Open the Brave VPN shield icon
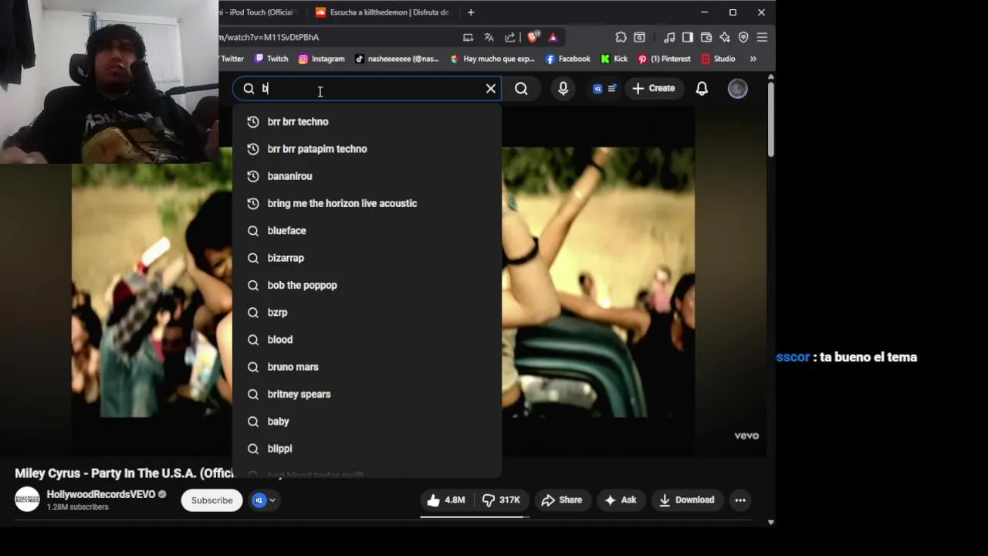The image size is (988, 556). (743, 37)
